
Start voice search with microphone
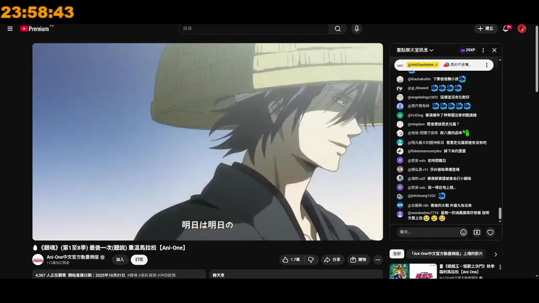[357, 29]
